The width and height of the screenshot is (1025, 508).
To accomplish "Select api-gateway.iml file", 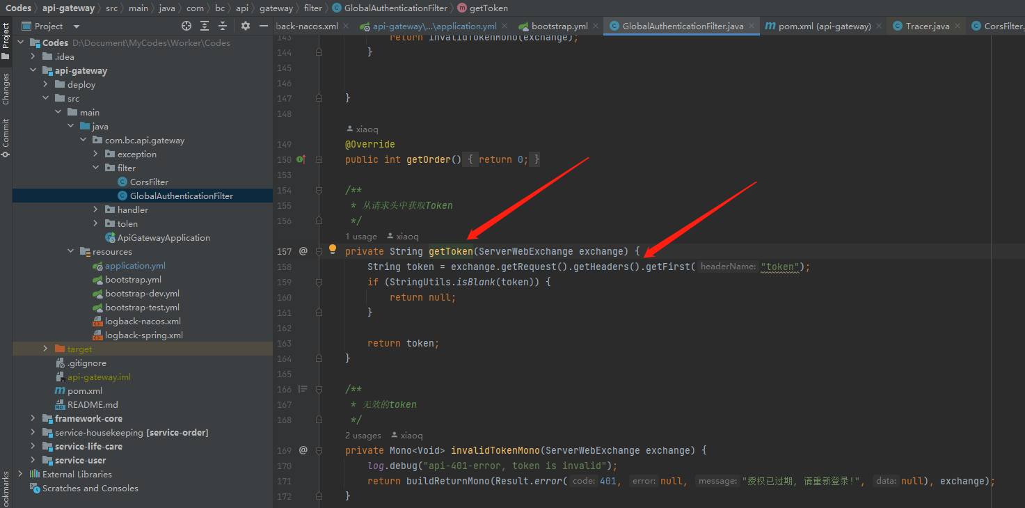I will [x=93, y=376].
